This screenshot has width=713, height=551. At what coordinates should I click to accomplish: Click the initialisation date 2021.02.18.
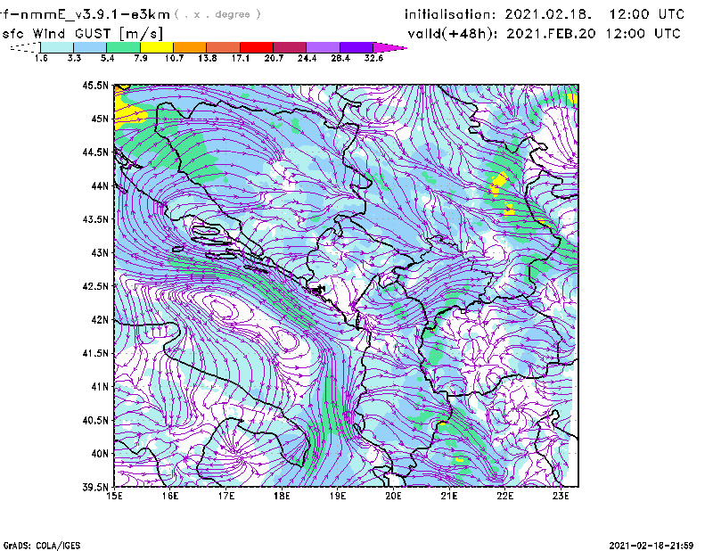coord(548,14)
